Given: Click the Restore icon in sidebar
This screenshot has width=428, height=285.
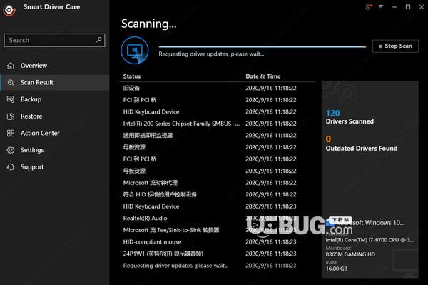Looking at the screenshot, I should tap(11, 116).
